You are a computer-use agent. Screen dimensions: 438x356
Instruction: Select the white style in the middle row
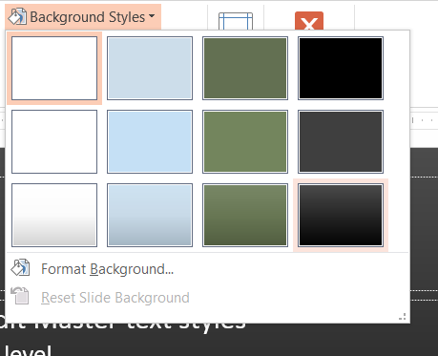point(54,141)
